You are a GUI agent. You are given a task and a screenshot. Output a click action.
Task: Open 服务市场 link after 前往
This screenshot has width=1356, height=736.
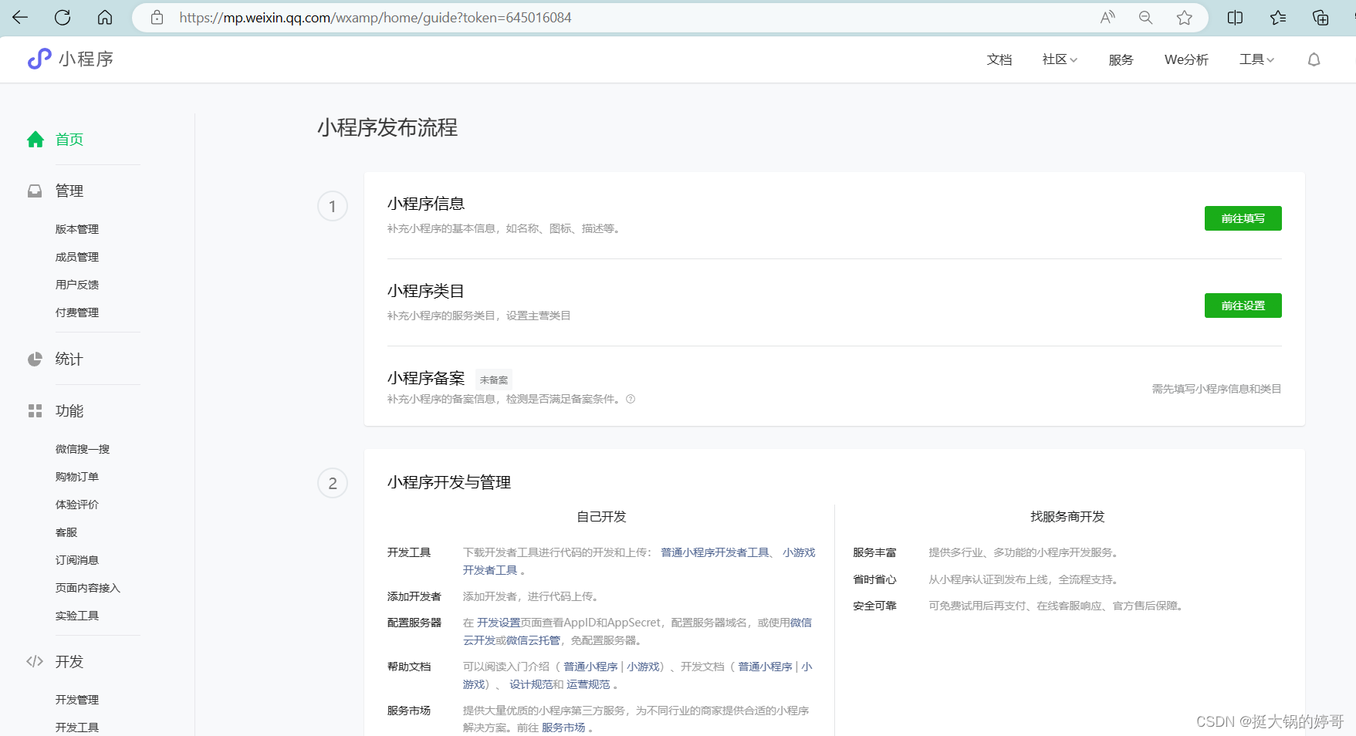coord(563,728)
